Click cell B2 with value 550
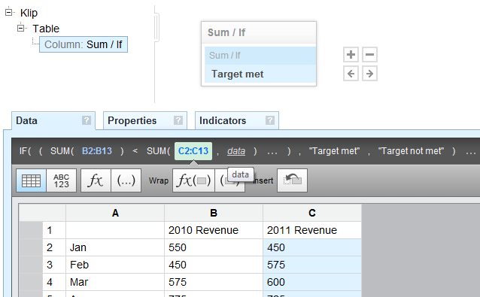 [214, 247]
